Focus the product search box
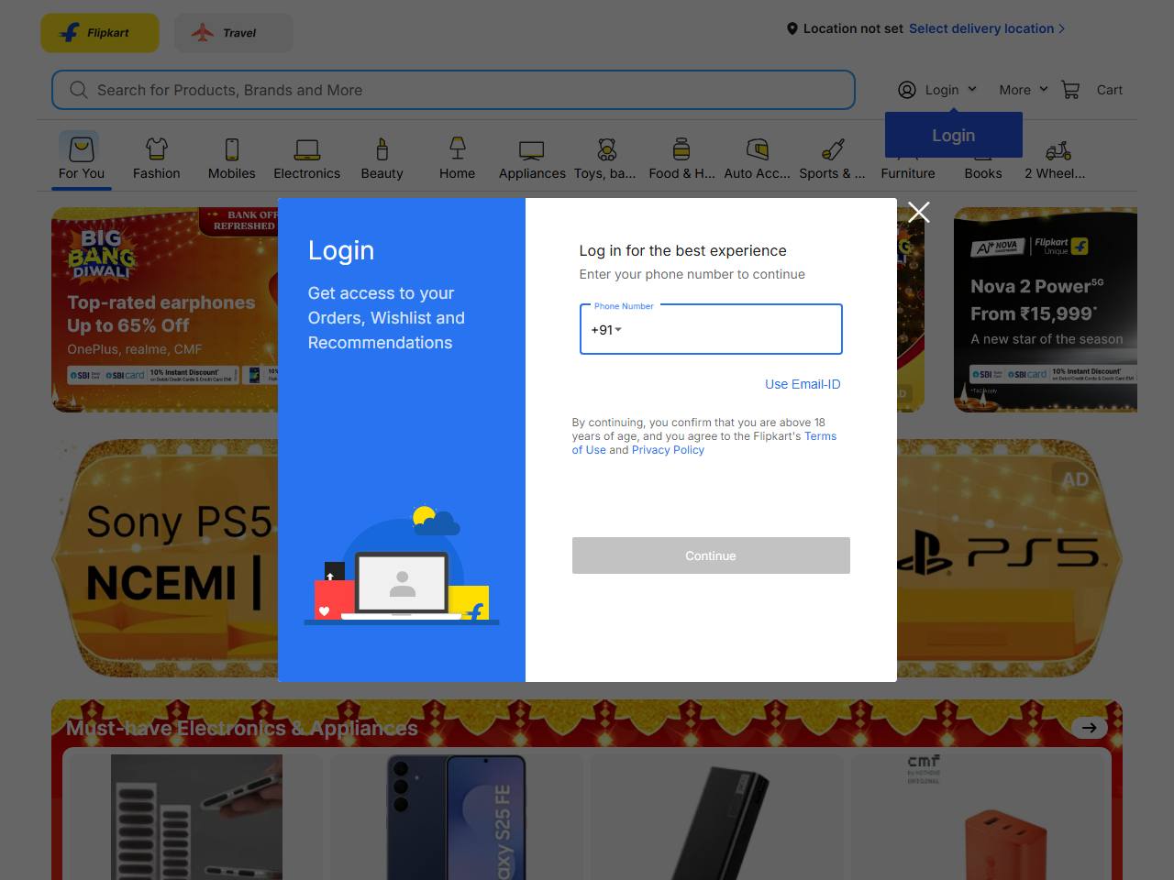The height and width of the screenshot is (880, 1174). click(453, 90)
